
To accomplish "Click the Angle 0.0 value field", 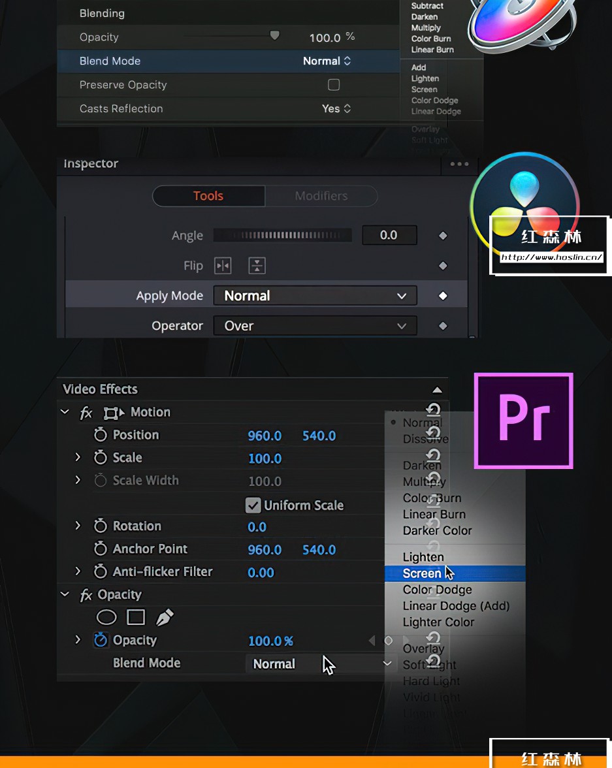I will [x=389, y=235].
